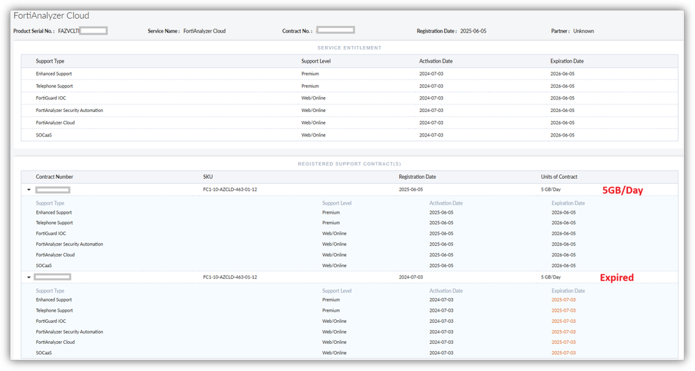
Task: Click orange 2025-07-03 expiration for Telephone Support
Action: click(564, 310)
